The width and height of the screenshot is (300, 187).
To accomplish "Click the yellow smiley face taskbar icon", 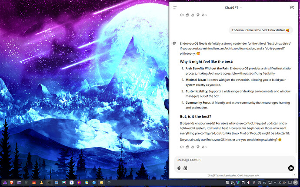I will click(101, 183).
